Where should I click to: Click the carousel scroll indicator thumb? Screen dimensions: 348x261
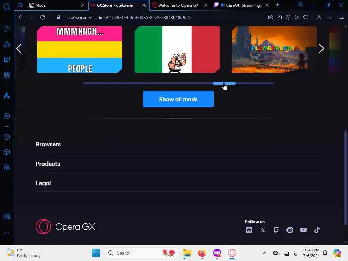click(224, 83)
